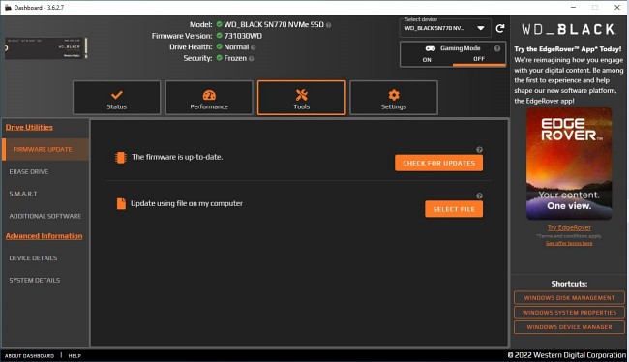Open the Status tab

coord(116,98)
